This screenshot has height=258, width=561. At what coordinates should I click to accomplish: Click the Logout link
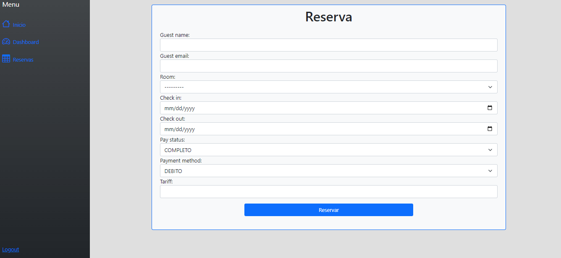coord(10,249)
